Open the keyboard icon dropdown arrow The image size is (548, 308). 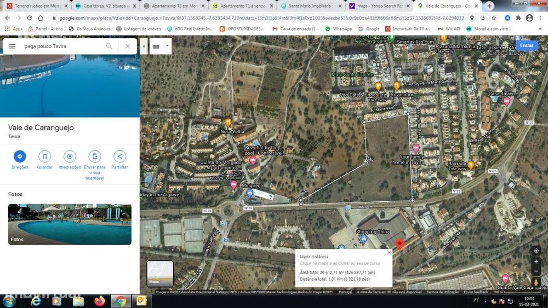pos(167,46)
